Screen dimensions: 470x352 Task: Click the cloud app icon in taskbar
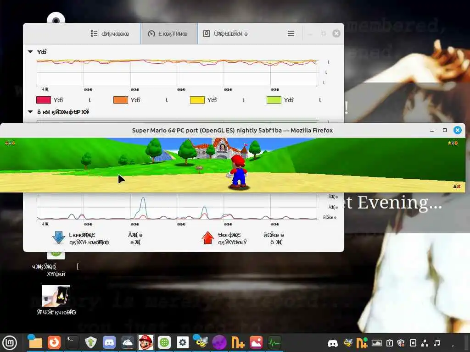[128, 342]
